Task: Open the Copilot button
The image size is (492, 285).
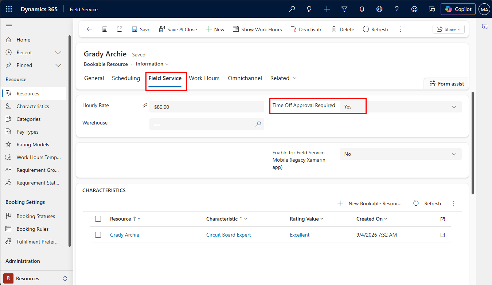Action: [x=458, y=9]
